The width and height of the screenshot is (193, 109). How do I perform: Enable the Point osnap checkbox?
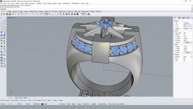pyautogui.click(x=10, y=101)
